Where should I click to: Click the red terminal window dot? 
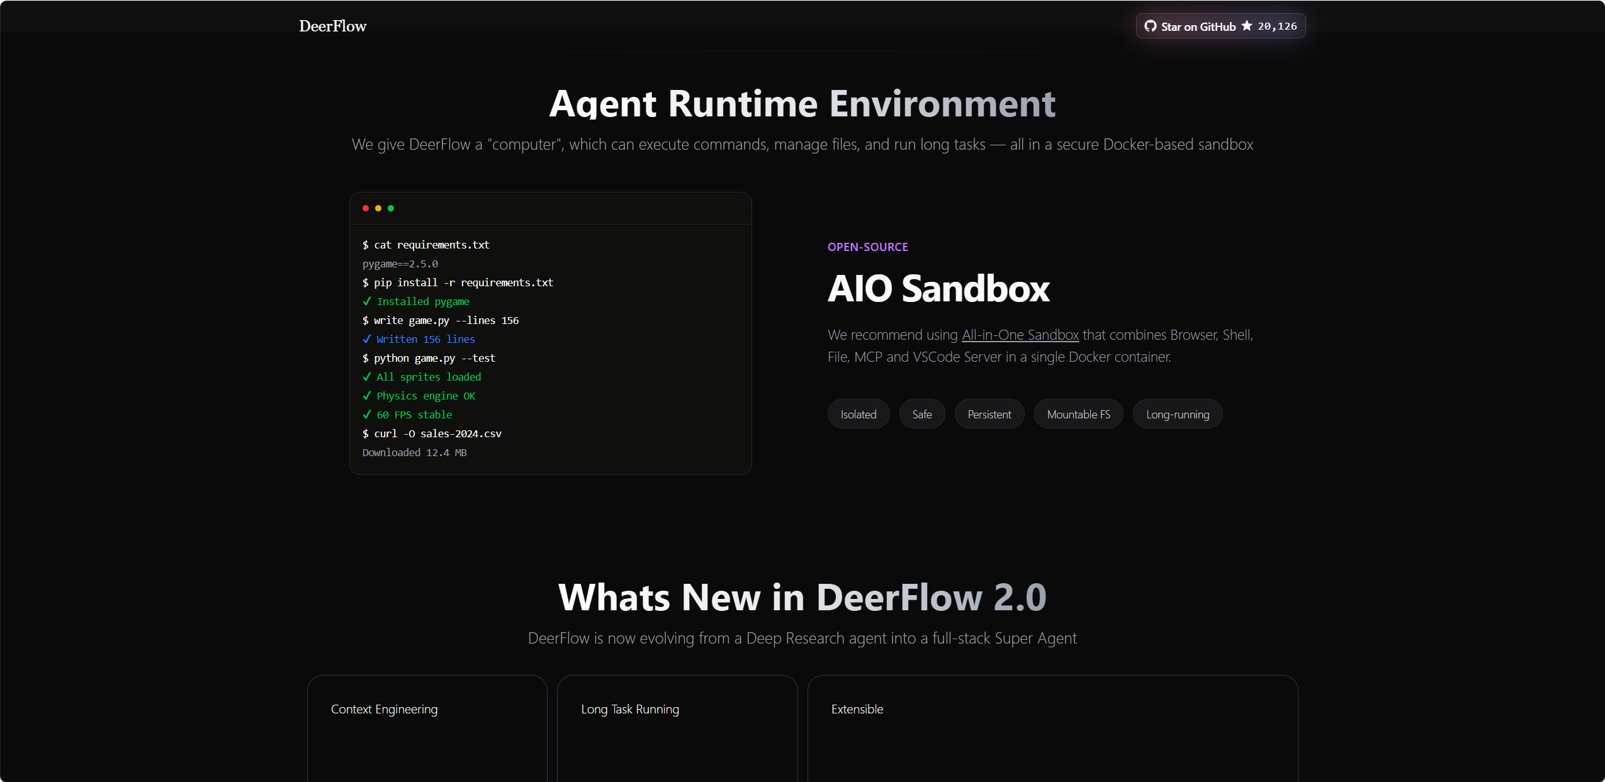pyautogui.click(x=366, y=208)
